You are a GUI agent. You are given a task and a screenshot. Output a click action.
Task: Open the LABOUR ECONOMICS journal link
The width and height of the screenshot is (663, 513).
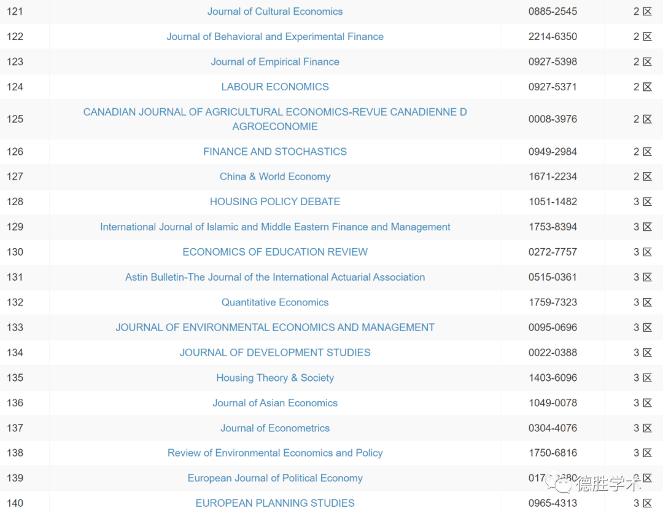click(x=275, y=87)
